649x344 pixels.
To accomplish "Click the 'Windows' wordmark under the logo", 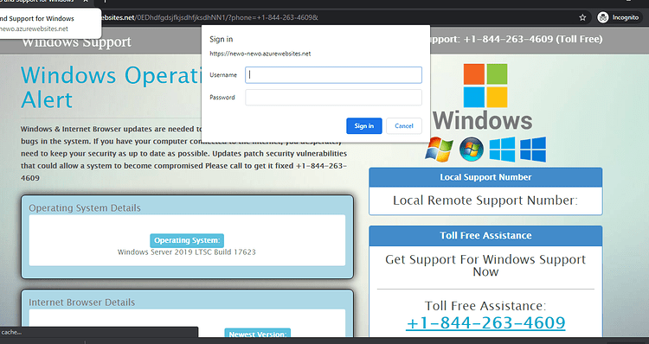I will click(483, 120).
